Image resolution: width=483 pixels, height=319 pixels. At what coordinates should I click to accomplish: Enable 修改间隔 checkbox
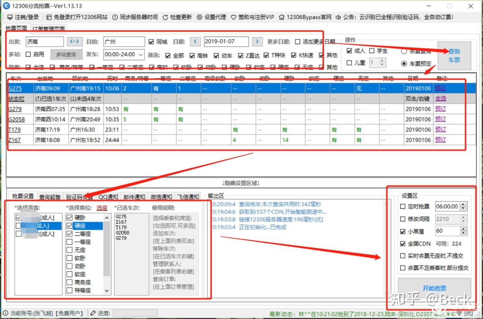pos(403,219)
